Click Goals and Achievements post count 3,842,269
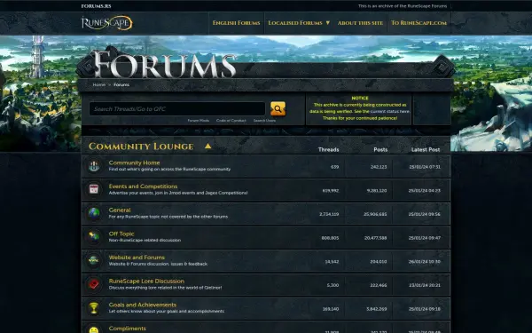This screenshot has height=333, width=532. 376,309
